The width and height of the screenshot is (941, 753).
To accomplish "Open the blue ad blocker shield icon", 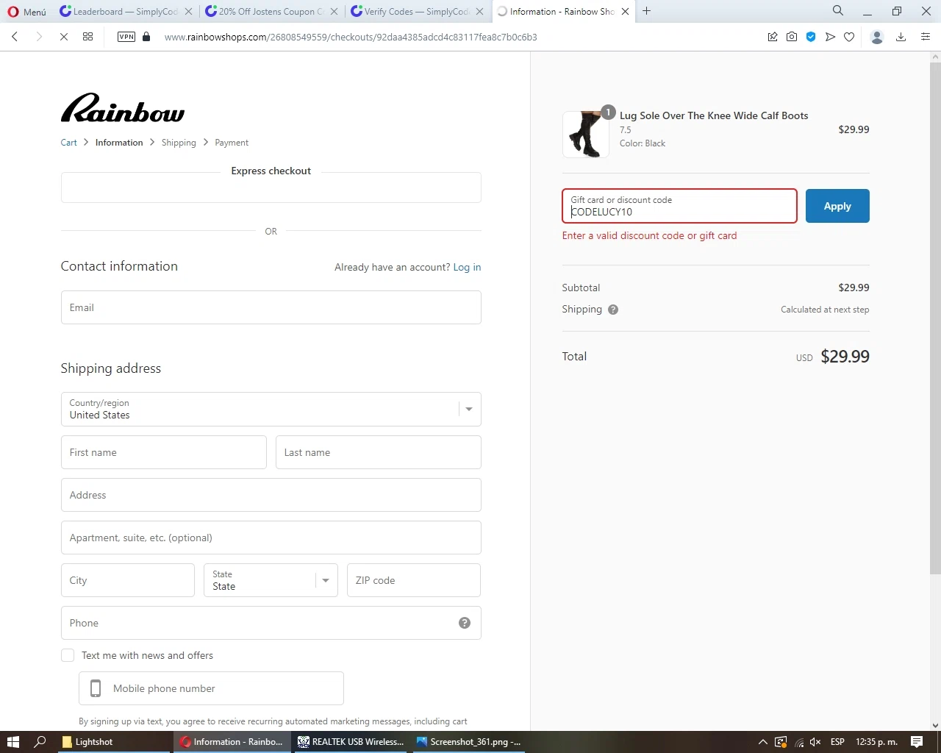I will pos(811,37).
